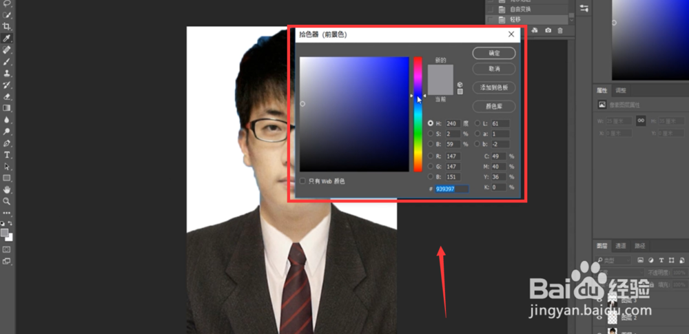Select the History Brush tool
The width and height of the screenshot is (689, 334).
(7, 85)
